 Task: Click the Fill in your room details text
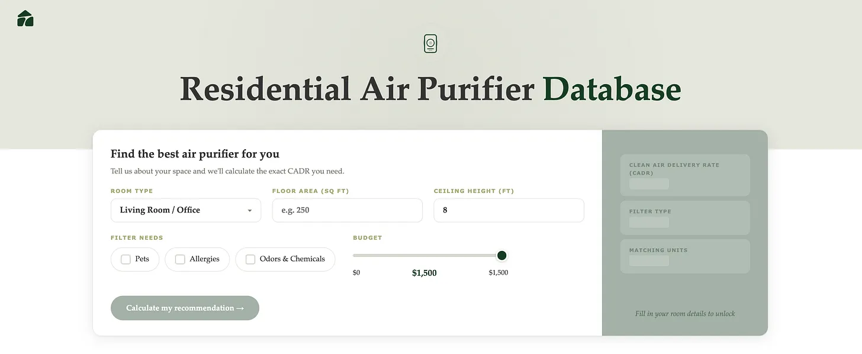click(x=685, y=313)
